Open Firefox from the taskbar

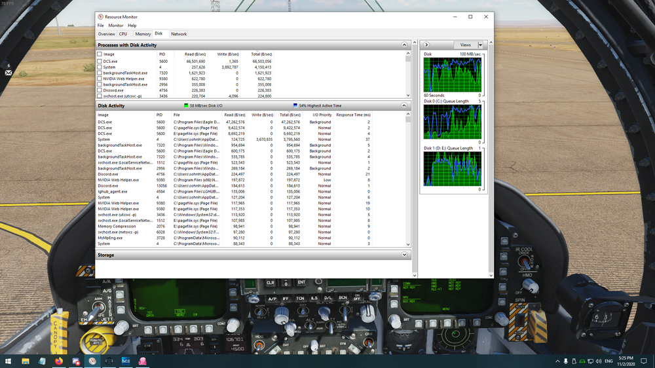pos(59,361)
